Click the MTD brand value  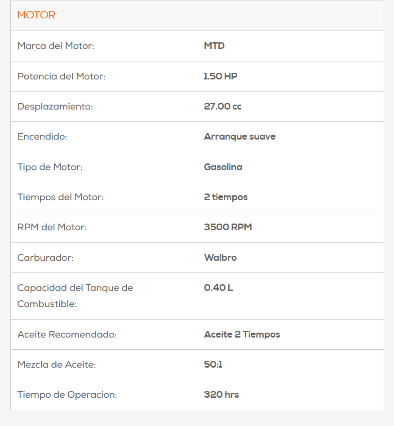click(214, 46)
